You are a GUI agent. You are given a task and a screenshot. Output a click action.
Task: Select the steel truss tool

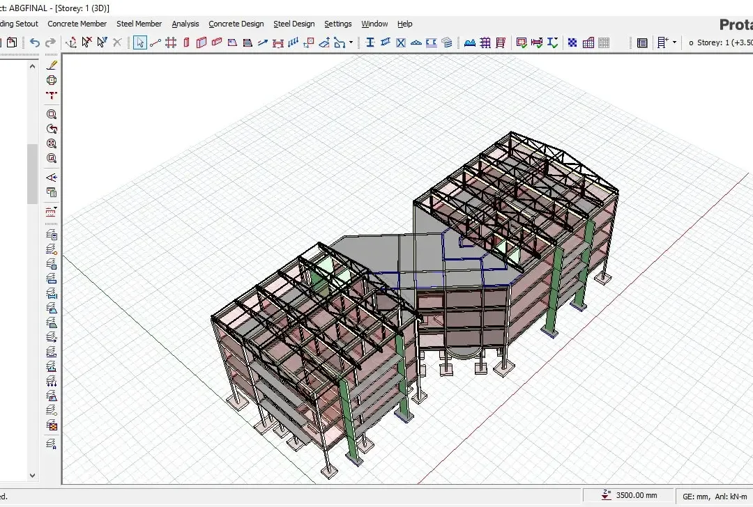(416, 42)
